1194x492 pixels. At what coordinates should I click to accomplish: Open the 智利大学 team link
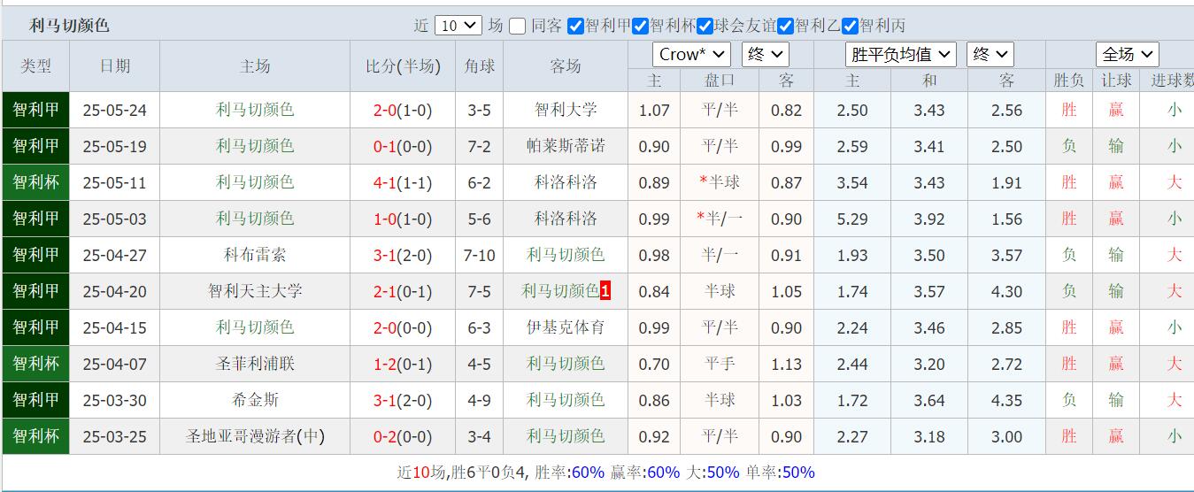(x=566, y=111)
